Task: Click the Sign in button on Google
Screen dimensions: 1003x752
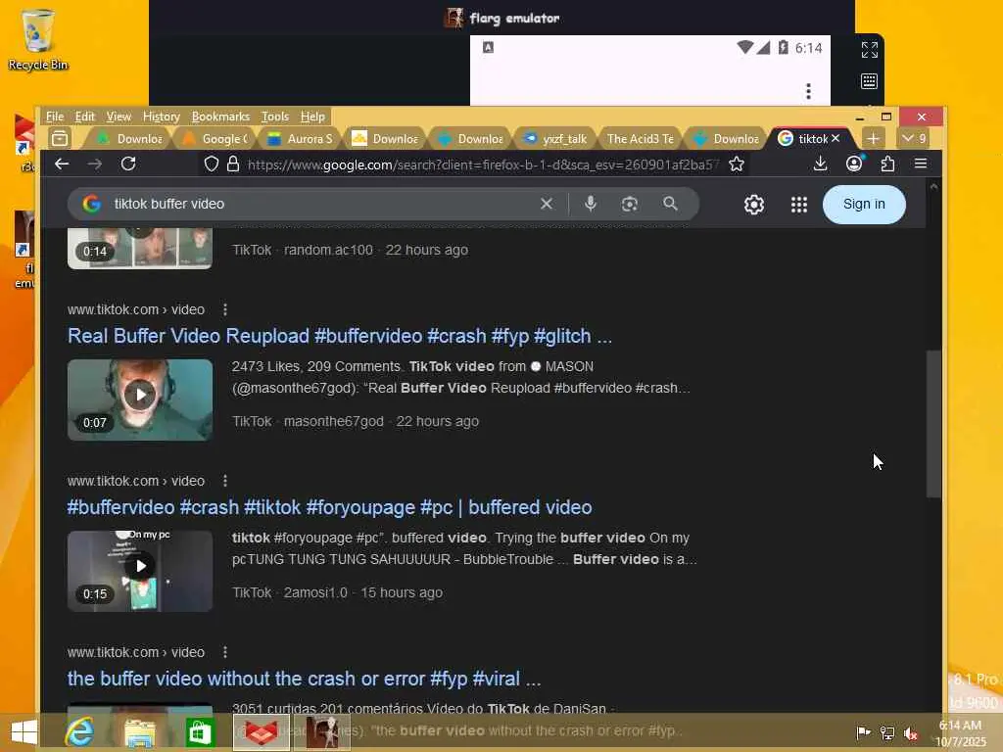Action: coord(864,204)
